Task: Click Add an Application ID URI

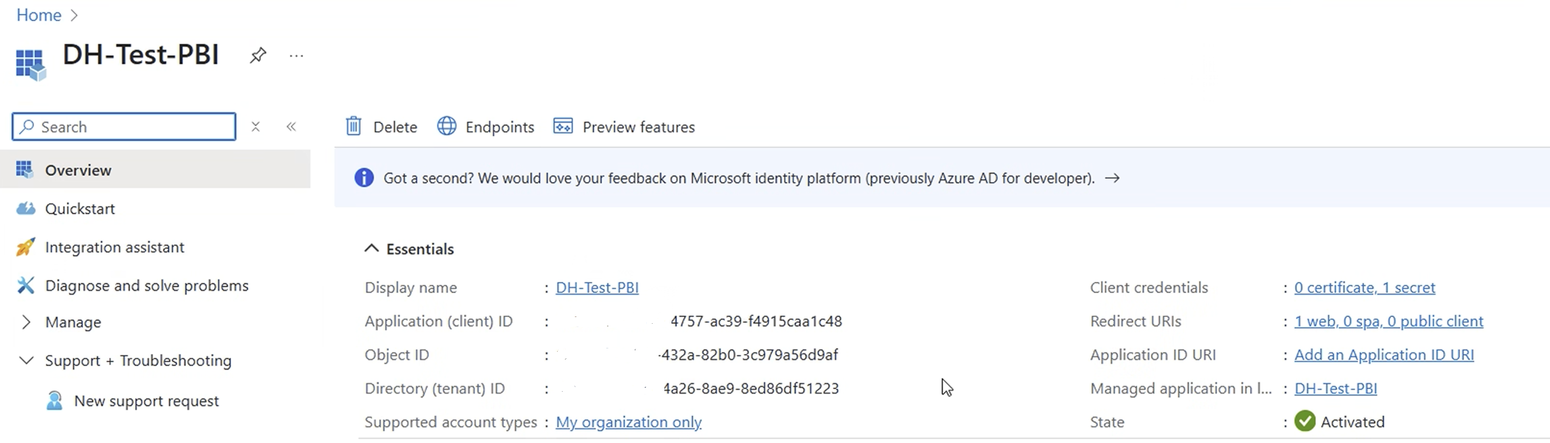Action: point(1383,355)
